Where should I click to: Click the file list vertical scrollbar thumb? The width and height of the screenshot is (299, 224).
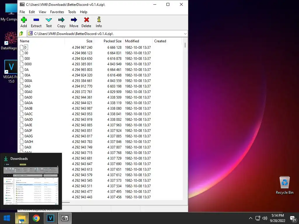[x=185, y=45]
